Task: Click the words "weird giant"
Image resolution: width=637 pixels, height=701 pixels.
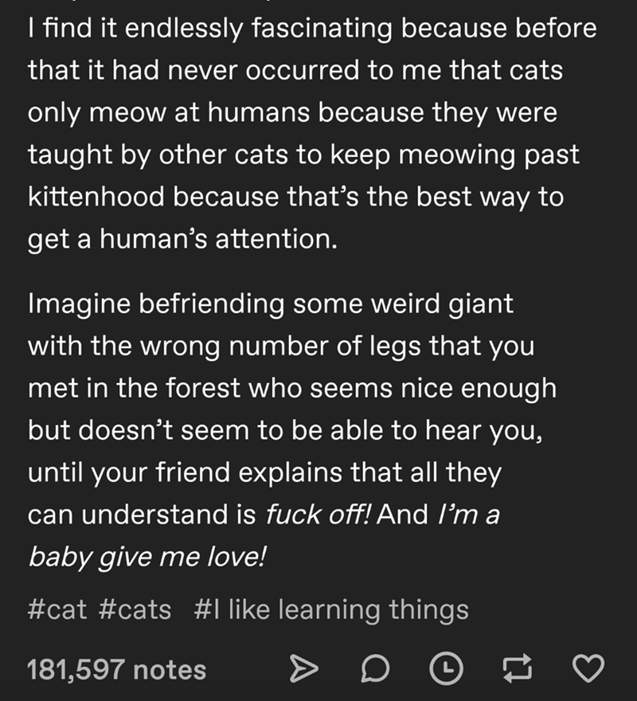Action: (443, 305)
